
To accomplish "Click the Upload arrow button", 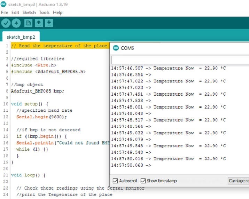I will pyautogui.click(x=16, y=23).
